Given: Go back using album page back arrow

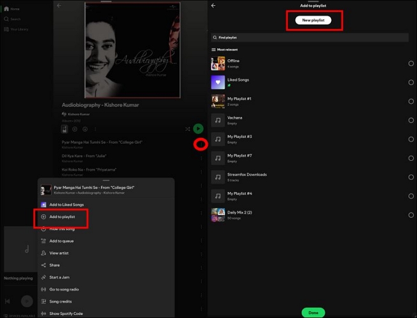Looking at the screenshot, I should click(x=59, y=5).
